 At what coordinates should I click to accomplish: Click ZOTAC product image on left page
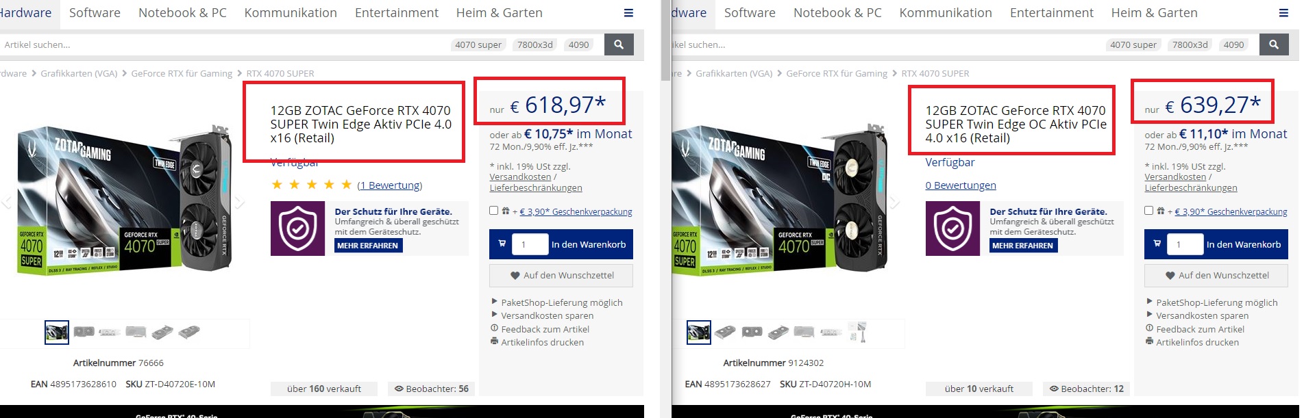click(124, 200)
